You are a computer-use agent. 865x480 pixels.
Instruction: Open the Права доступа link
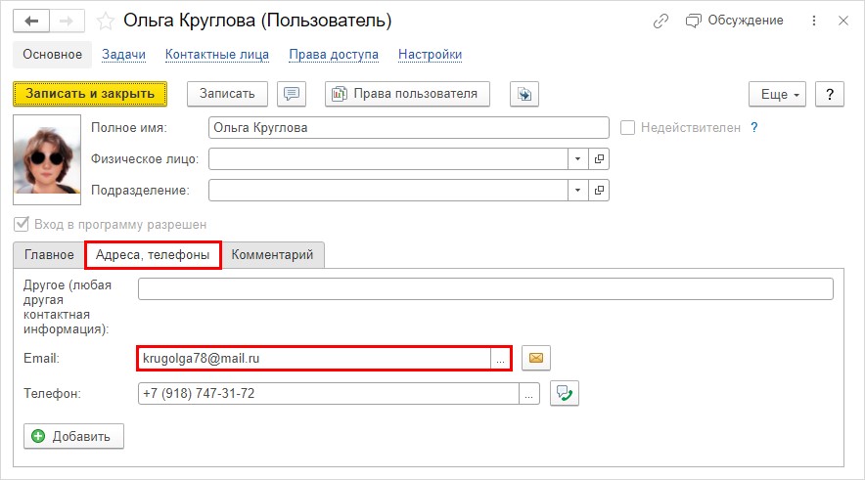334,55
